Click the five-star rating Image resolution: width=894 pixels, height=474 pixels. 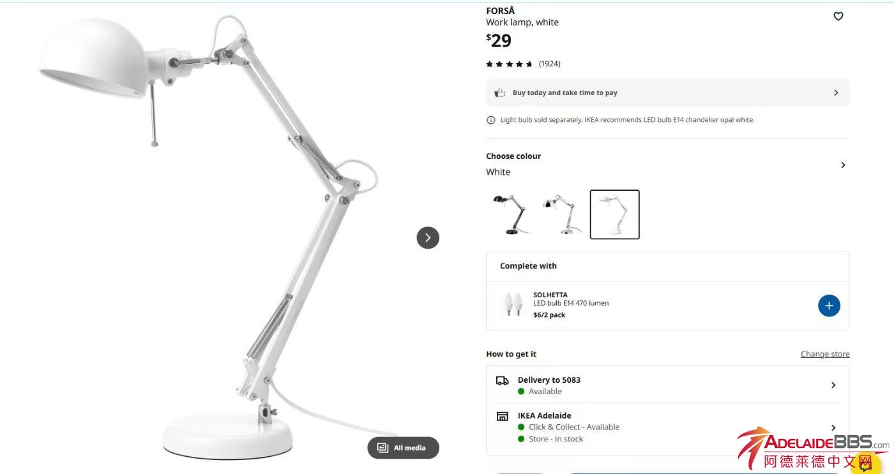[509, 64]
